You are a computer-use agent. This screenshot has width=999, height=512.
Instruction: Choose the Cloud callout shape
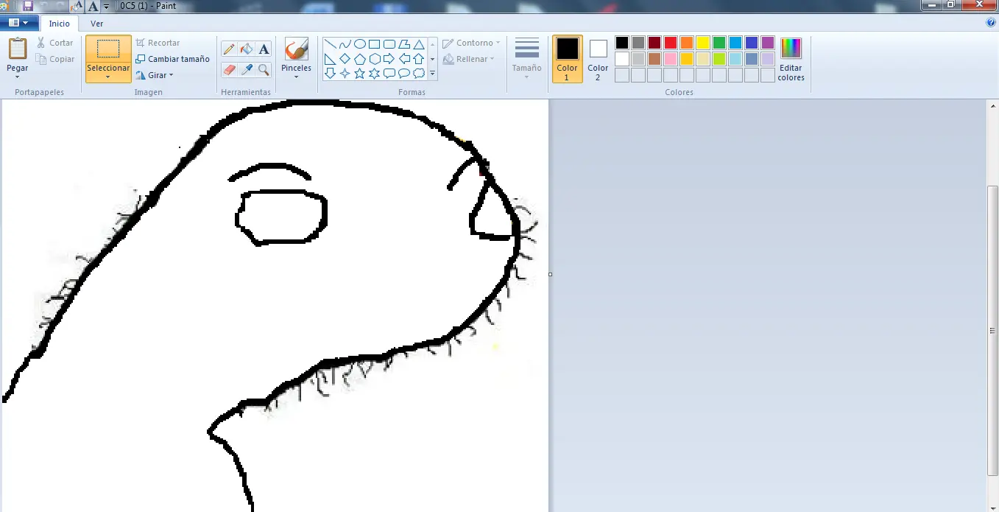click(418, 73)
